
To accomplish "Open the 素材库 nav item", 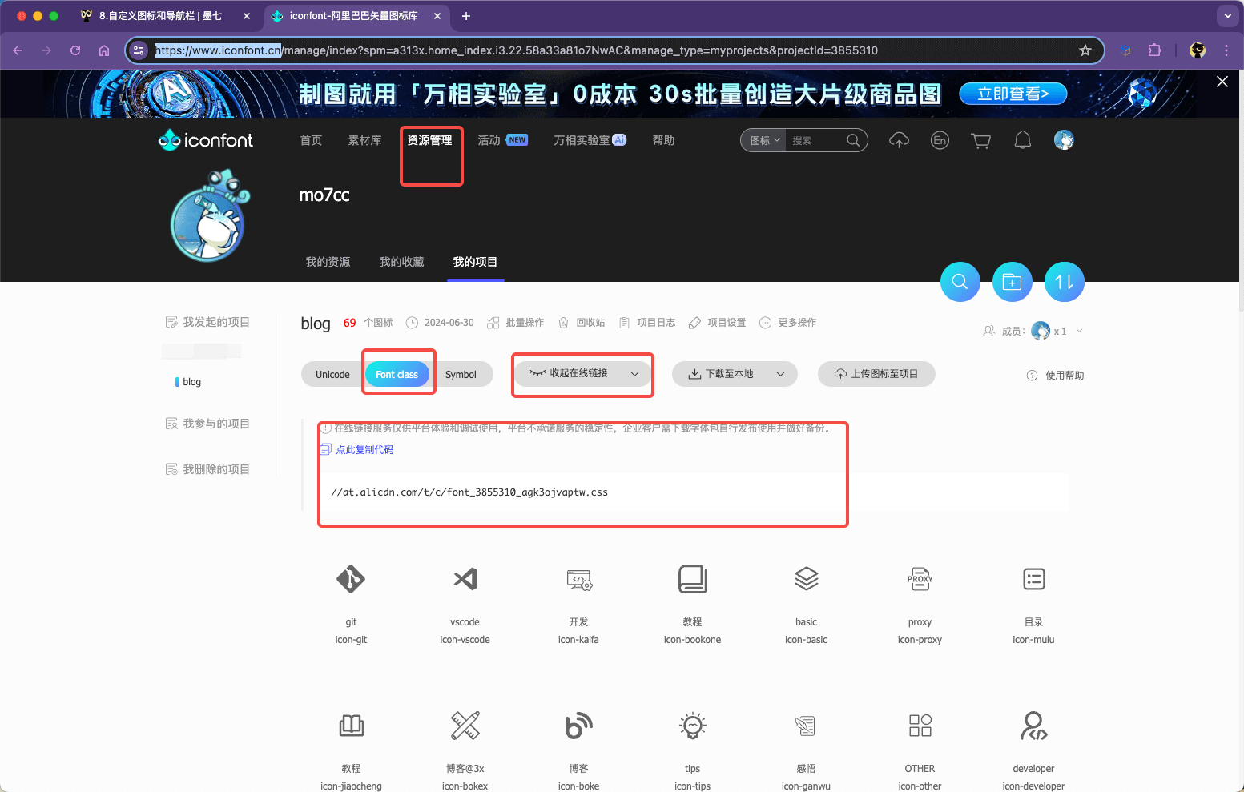I will [364, 140].
